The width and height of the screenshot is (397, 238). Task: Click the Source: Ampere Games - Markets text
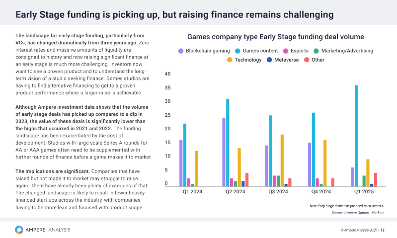tap(358, 213)
